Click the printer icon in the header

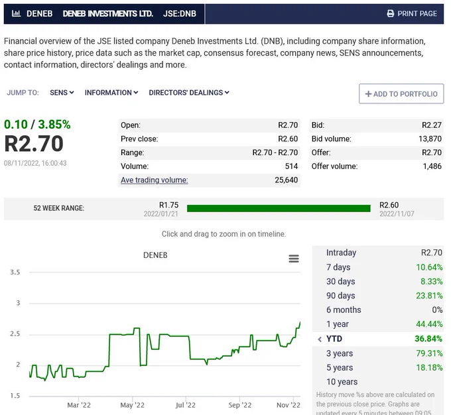click(391, 13)
